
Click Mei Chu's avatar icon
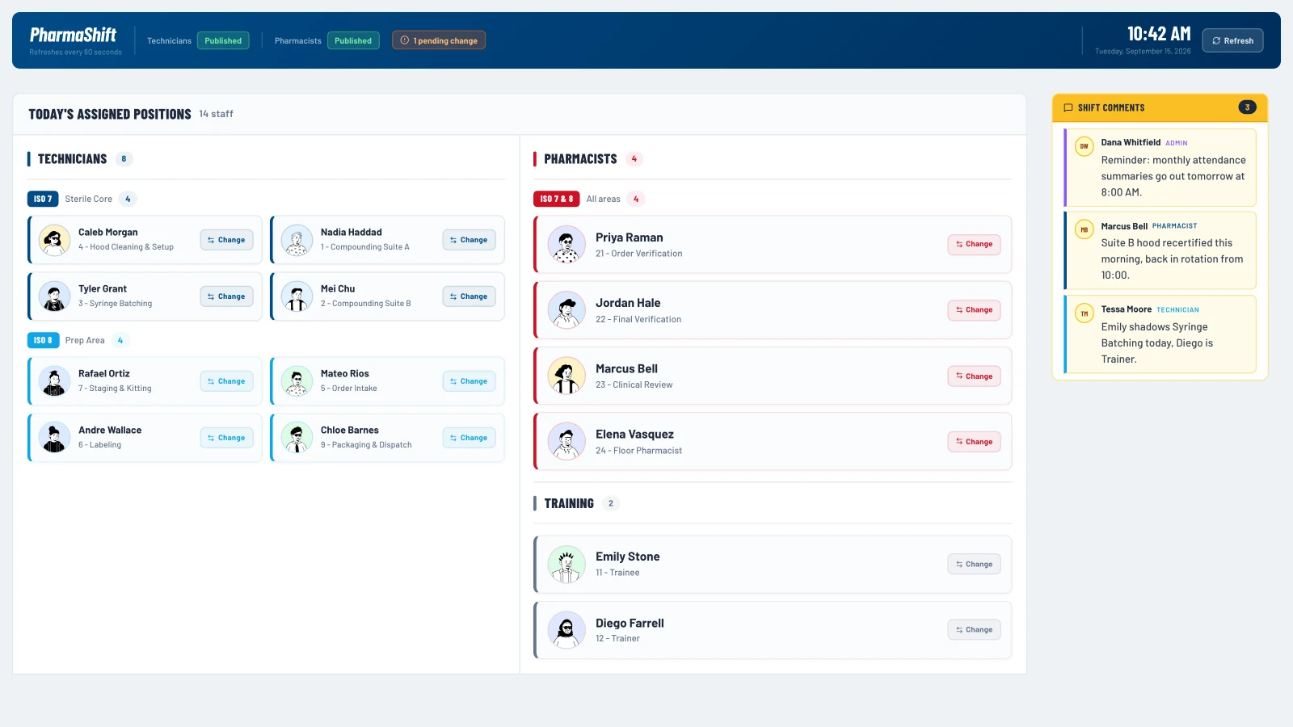pyautogui.click(x=297, y=296)
